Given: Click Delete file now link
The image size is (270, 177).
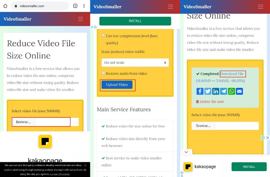Looking at the screenshot, I should 210,102.
